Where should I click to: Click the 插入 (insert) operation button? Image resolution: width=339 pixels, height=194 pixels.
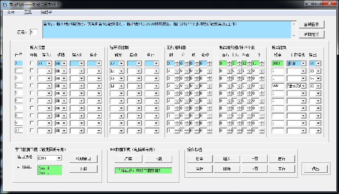tap(227, 159)
